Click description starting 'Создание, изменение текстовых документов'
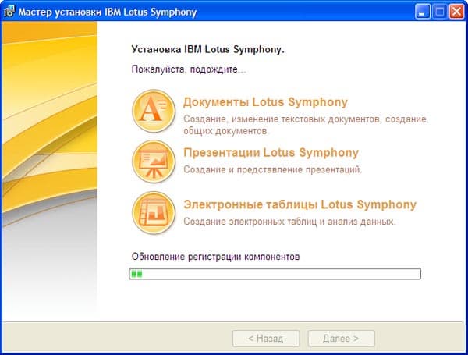 pyautogui.click(x=305, y=125)
